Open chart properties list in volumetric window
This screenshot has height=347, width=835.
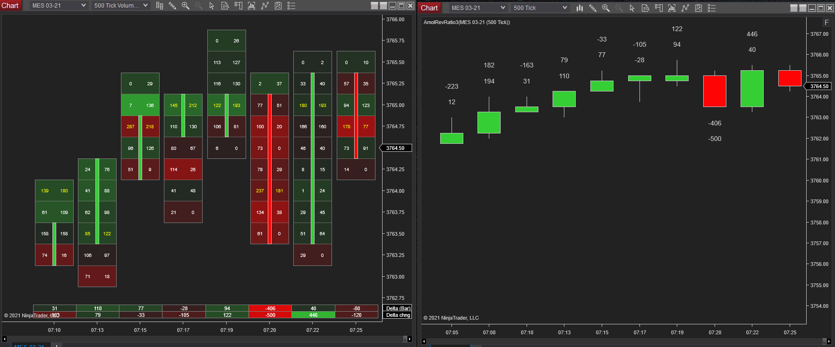[x=291, y=6]
